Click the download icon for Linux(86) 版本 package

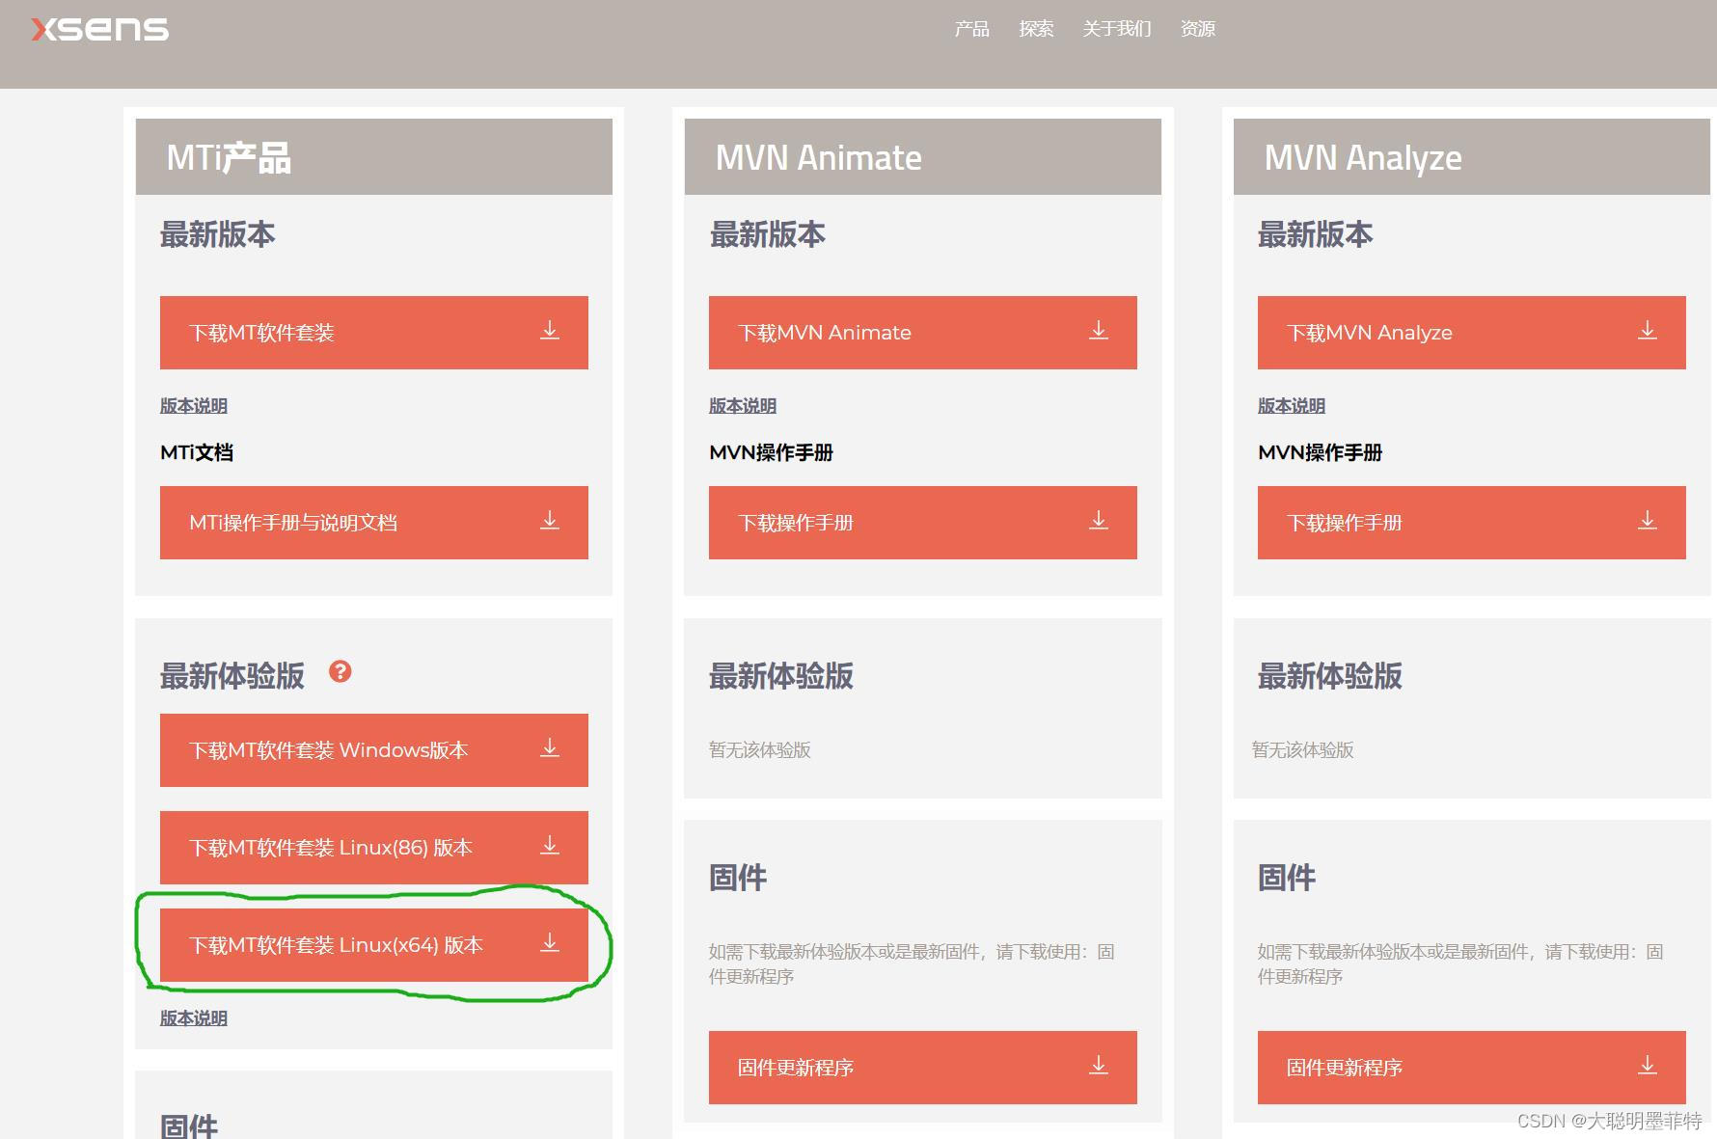click(x=550, y=847)
